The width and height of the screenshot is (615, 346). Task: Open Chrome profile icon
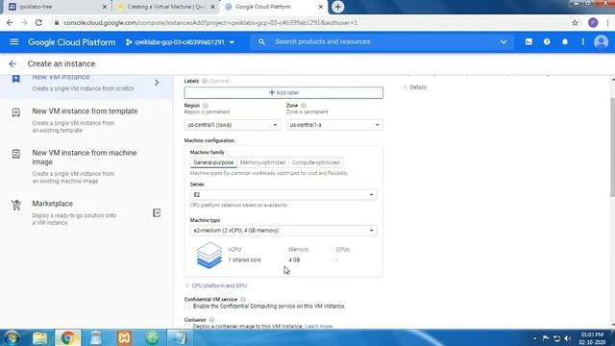coord(593,23)
